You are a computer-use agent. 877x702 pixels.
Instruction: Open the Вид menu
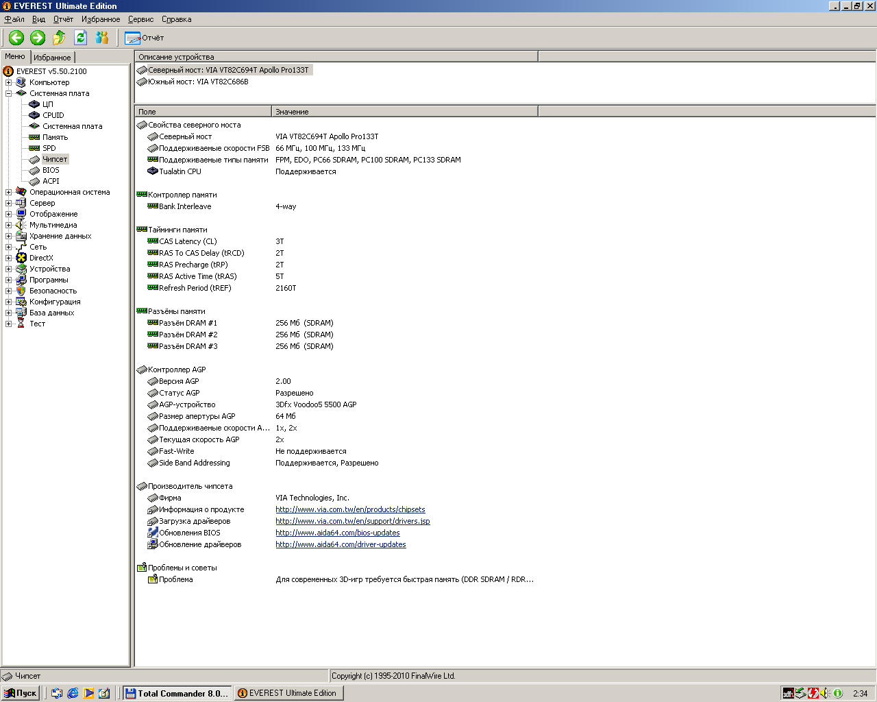pos(38,19)
